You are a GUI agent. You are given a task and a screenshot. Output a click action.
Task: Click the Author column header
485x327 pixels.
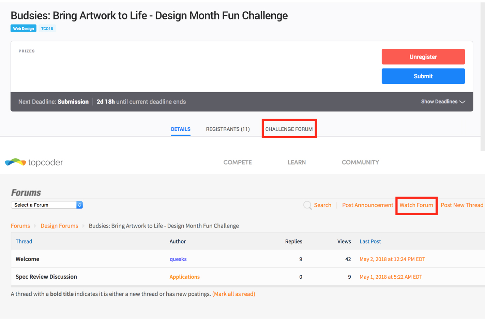(x=178, y=242)
